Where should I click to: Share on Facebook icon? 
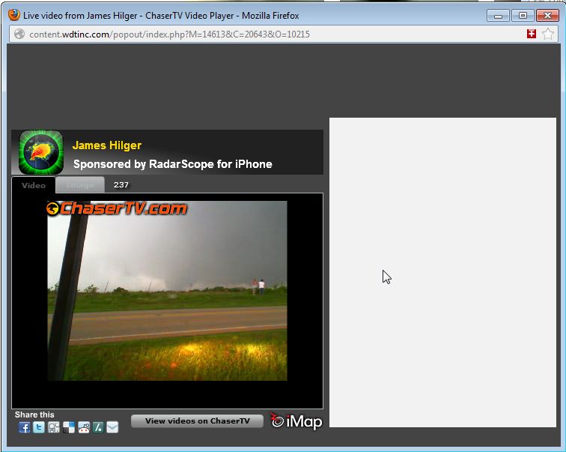point(24,427)
